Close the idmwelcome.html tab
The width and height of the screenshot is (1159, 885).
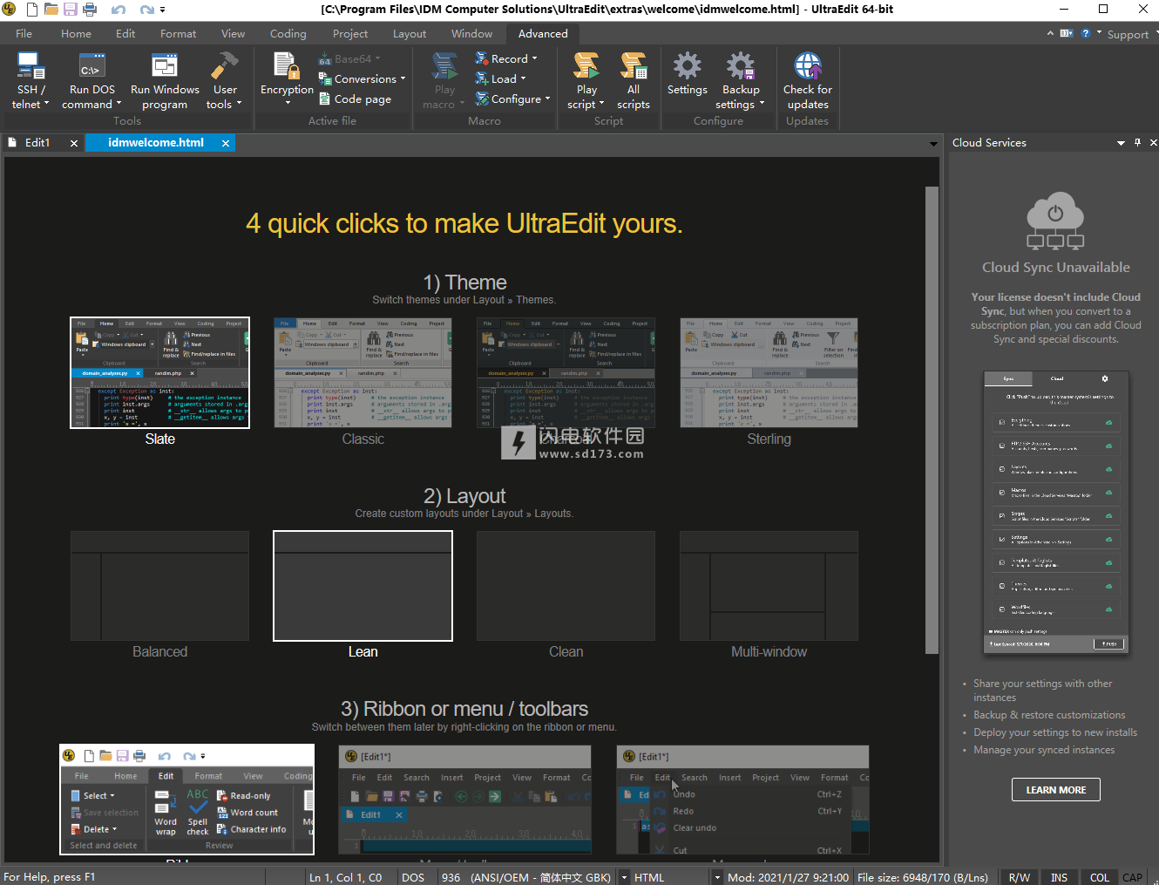click(226, 143)
